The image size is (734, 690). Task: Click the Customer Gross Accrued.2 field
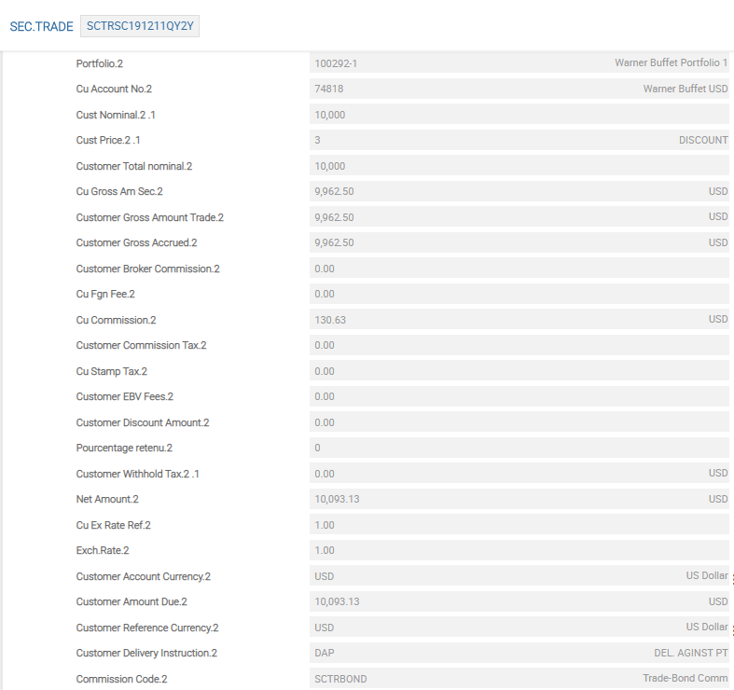pos(519,242)
